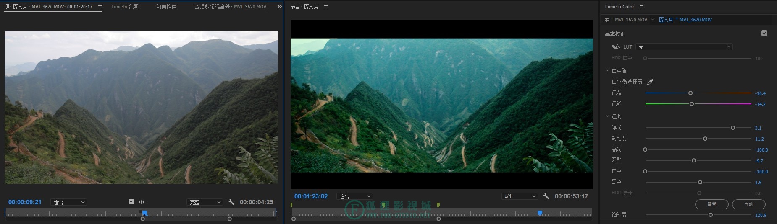Select the sequence clip MVI_3620.MOV link
This screenshot has height=224, width=777.
coord(685,20)
